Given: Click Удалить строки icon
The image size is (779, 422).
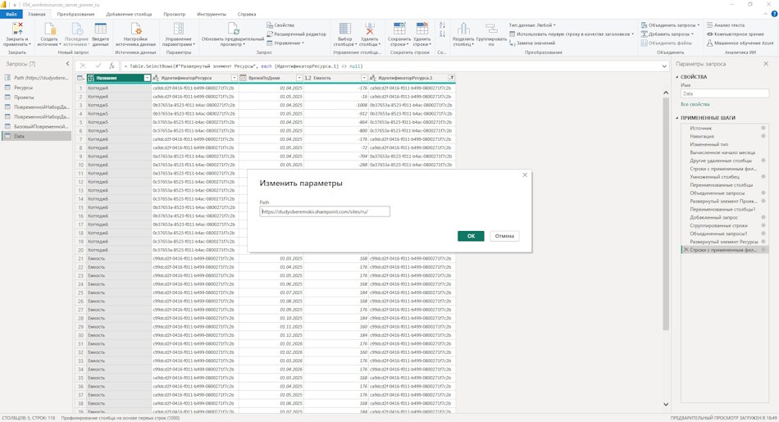Looking at the screenshot, I should (421, 29).
